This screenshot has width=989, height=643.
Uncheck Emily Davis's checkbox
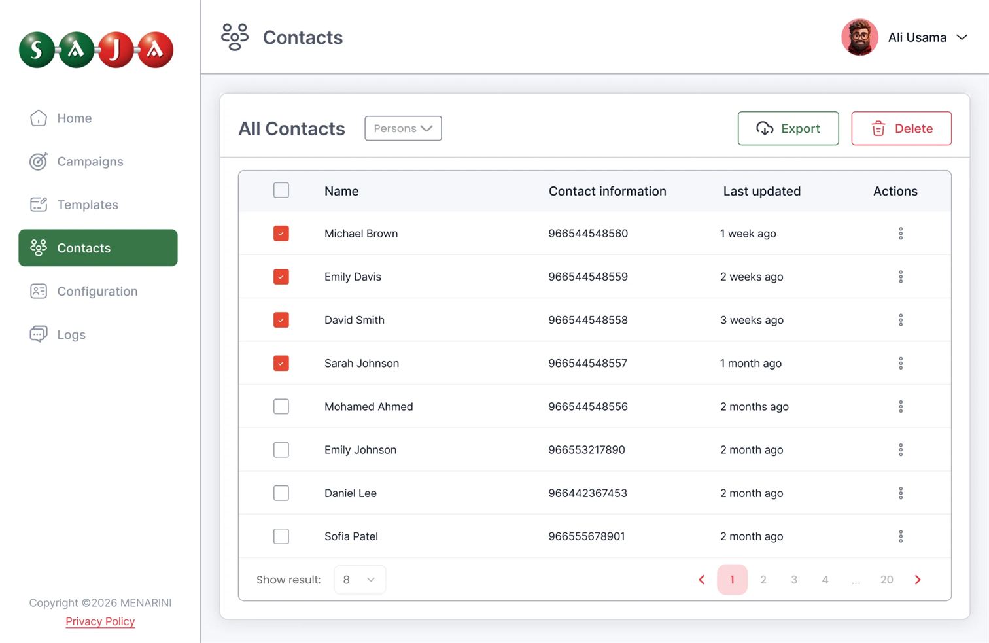(281, 277)
